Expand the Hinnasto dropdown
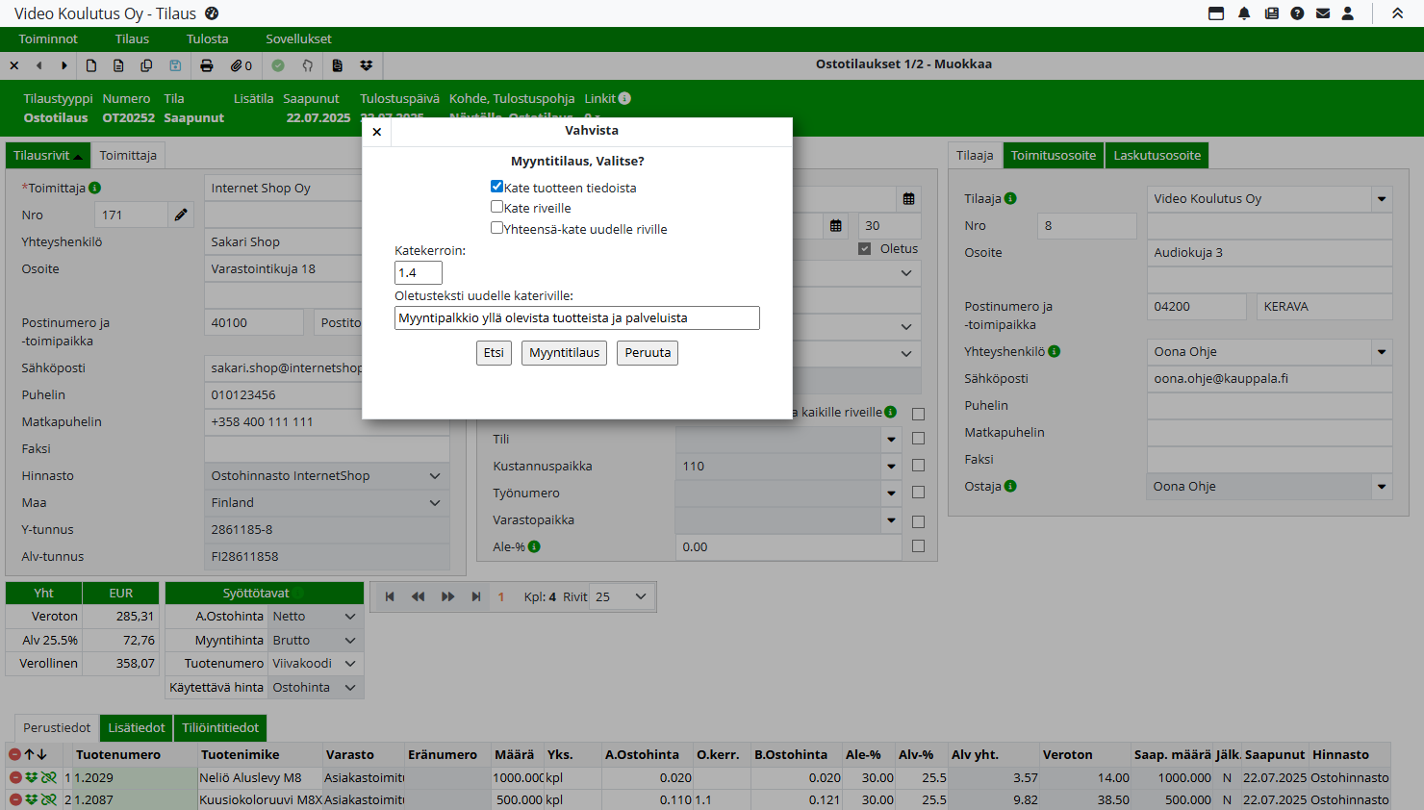Screen dimensions: 1424x810 click(x=434, y=476)
